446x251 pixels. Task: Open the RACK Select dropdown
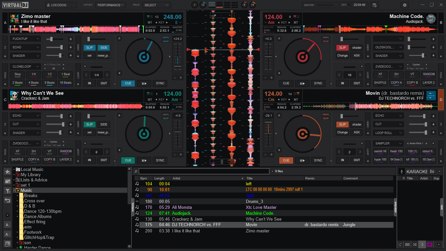click(x=157, y=5)
